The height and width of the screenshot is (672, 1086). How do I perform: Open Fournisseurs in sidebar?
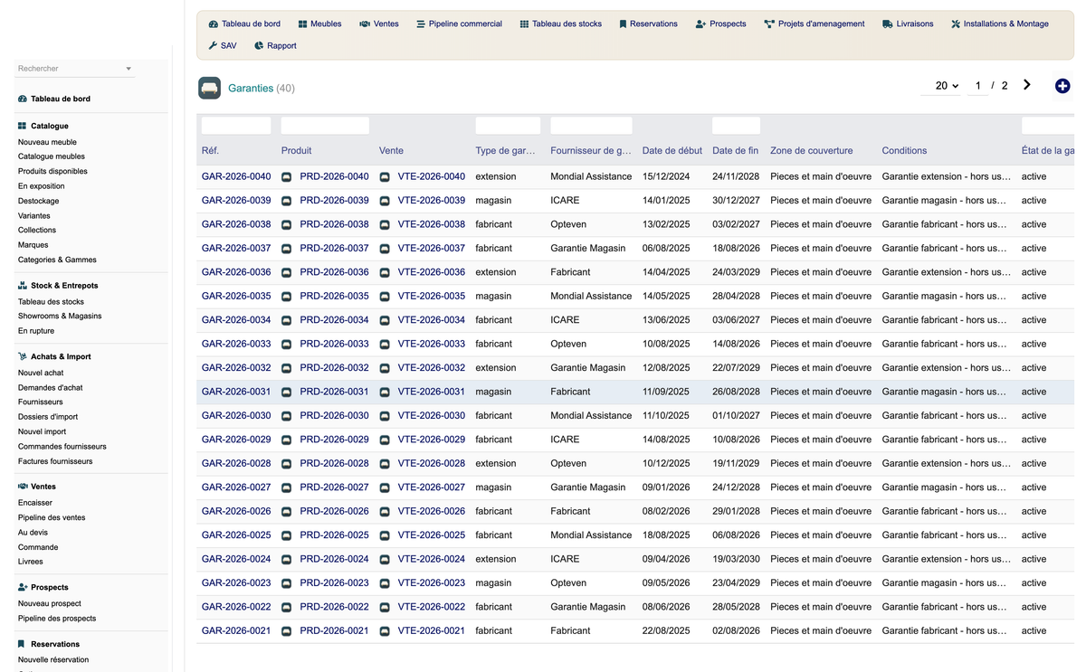(x=41, y=402)
